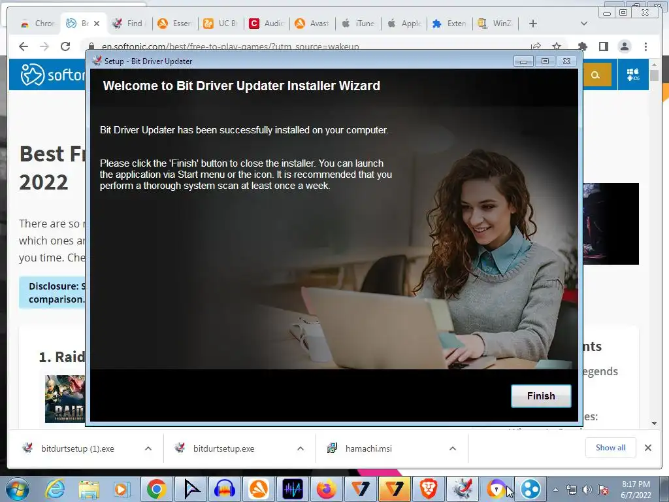Switch to the Essen Avast tab
Image resolution: width=669 pixels, height=502 pixels.
[x=175, y=24]
